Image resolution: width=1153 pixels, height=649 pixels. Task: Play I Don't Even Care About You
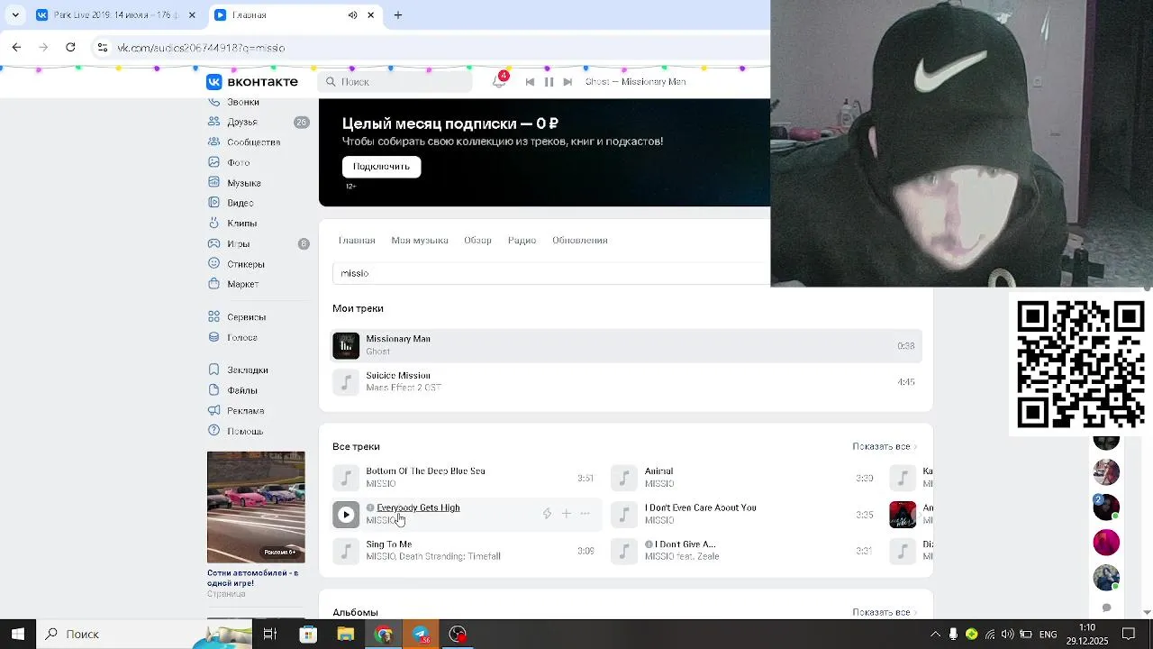pyautogui.click(x=624, y=514)
